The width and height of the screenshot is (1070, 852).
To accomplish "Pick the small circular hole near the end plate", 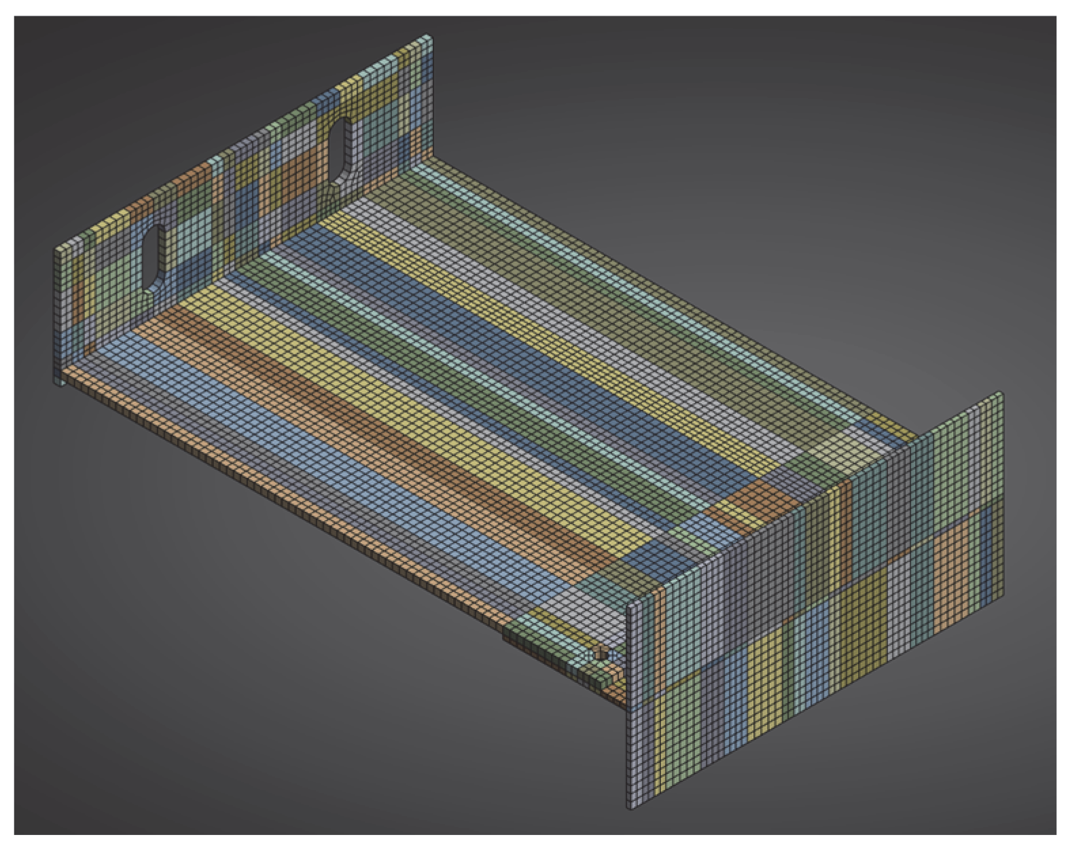I will 601,654.
